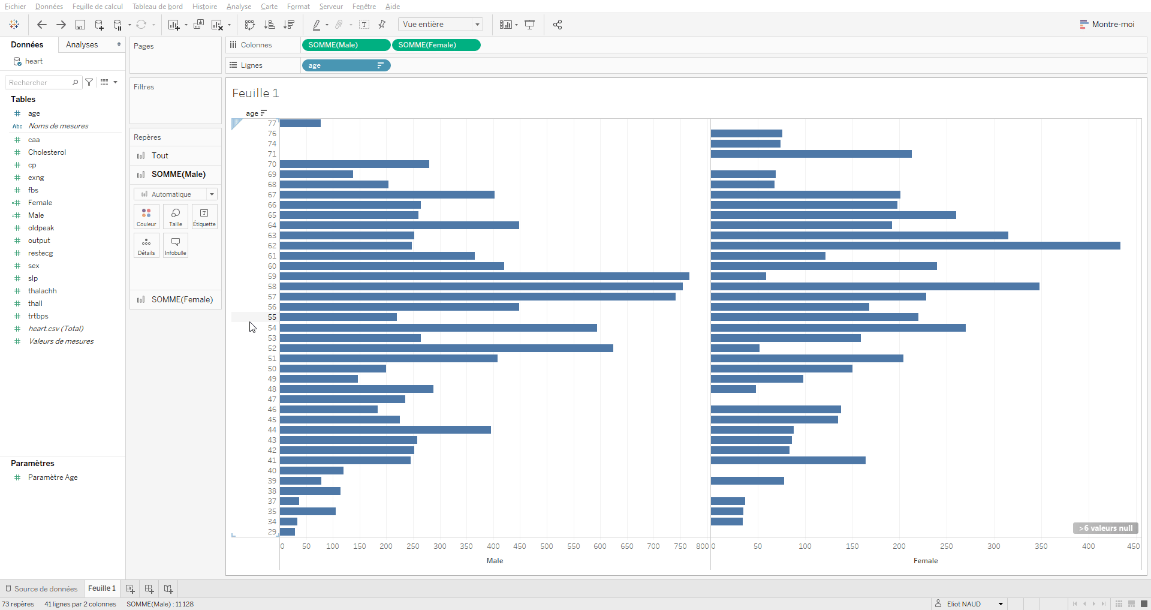This screenshot has height=610, width=1151.
Task: Enter presentation mode icon
Action: point(530,25)
